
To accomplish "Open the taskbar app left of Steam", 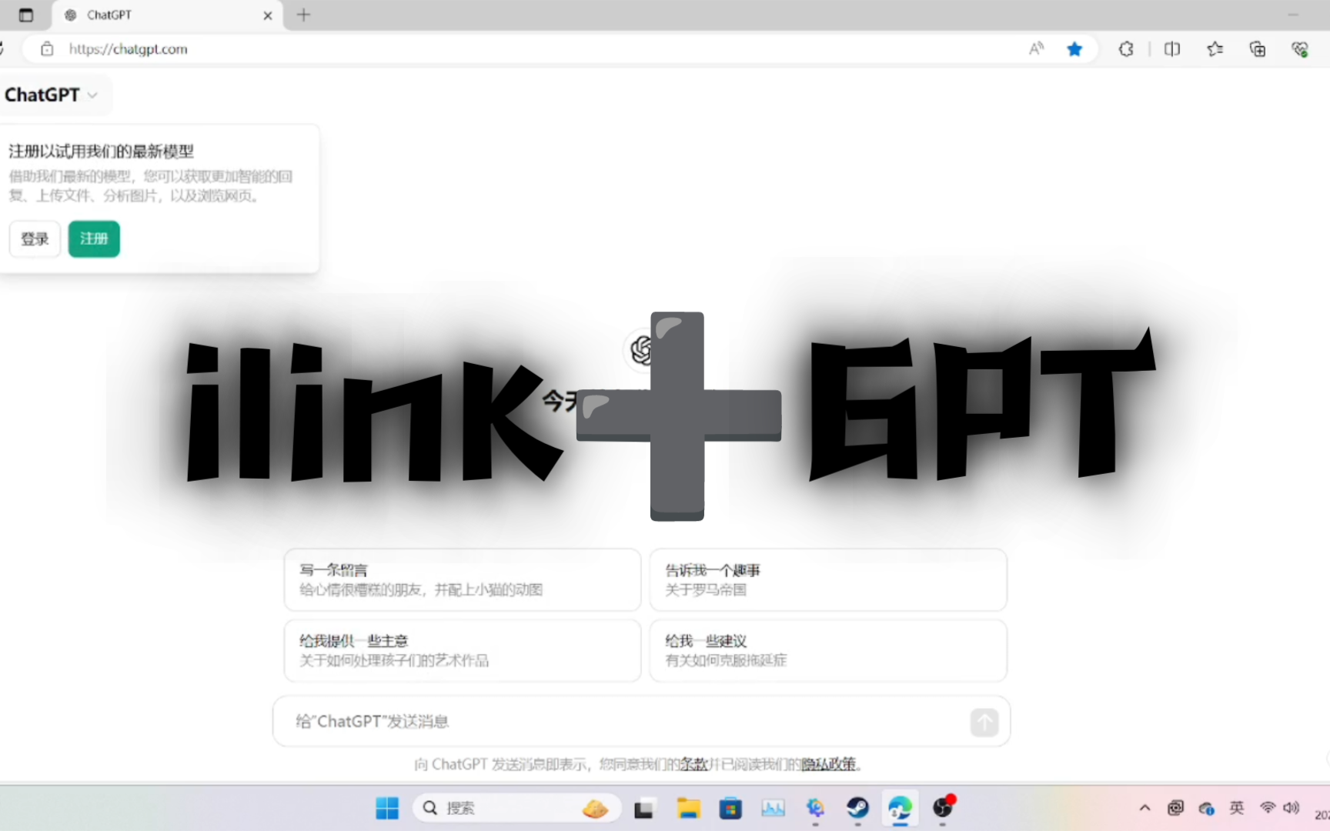I will (x=815, y=808).
